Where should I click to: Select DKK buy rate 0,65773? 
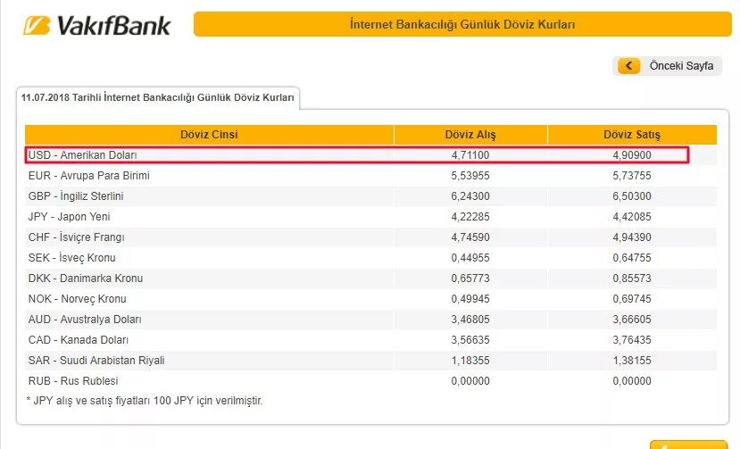[470, 279]
